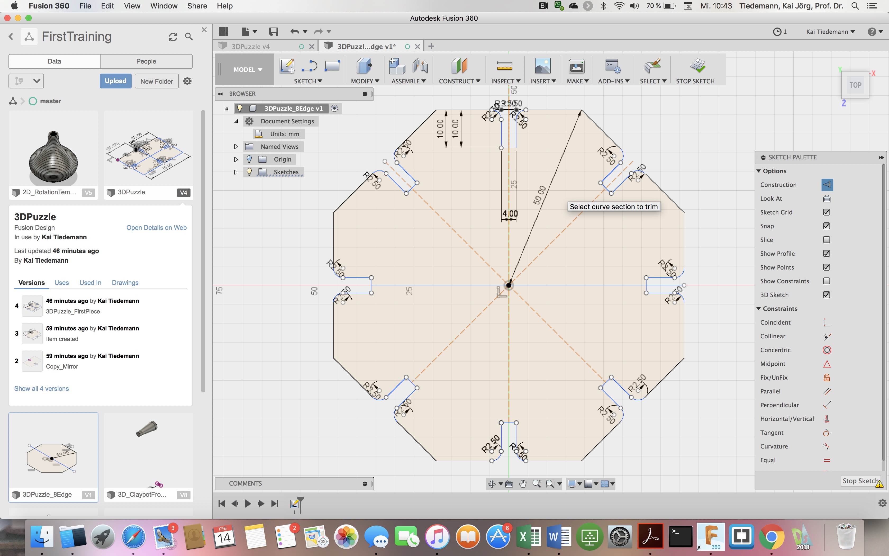Open the data panel grid icon
This screenshot has width=889, height=556.
pyautogui.click(x=223, y=32)
